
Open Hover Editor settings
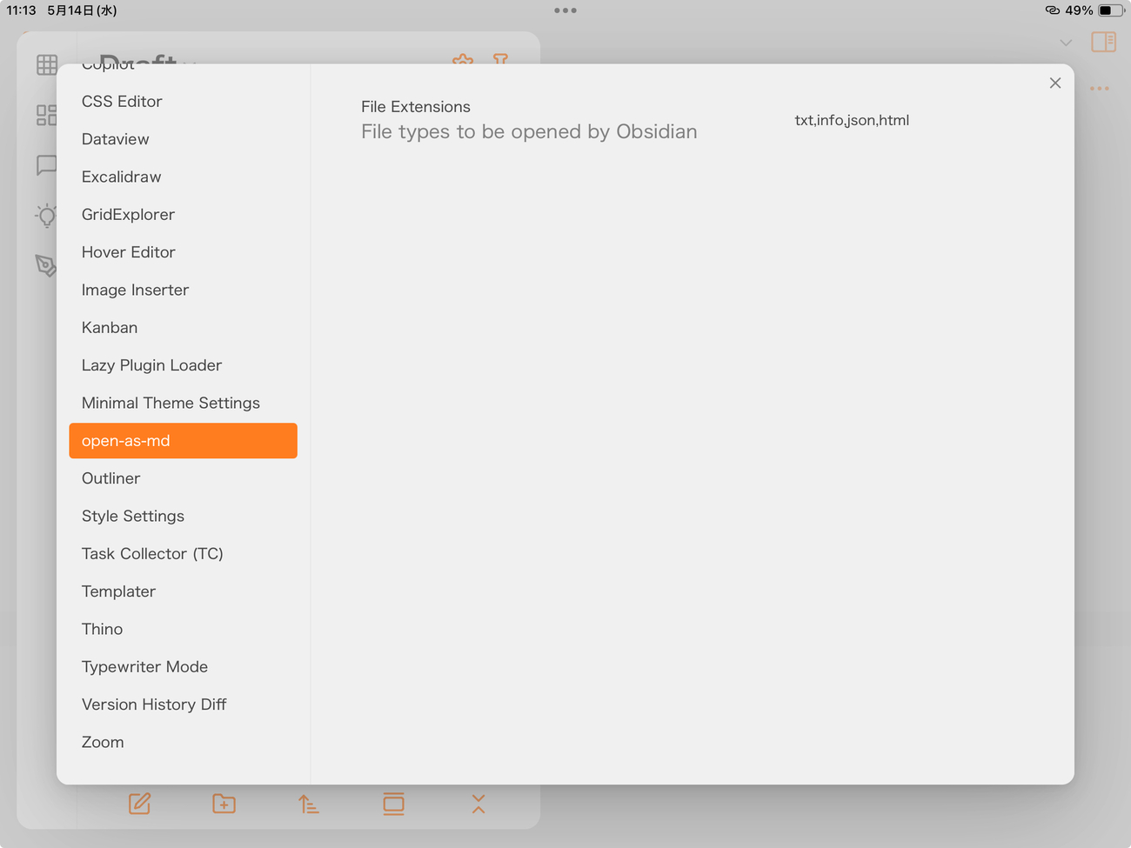pos(183,252)
